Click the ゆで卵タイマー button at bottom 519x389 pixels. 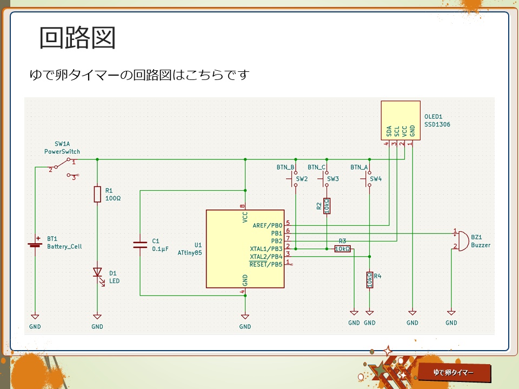(x=454, y=372)
